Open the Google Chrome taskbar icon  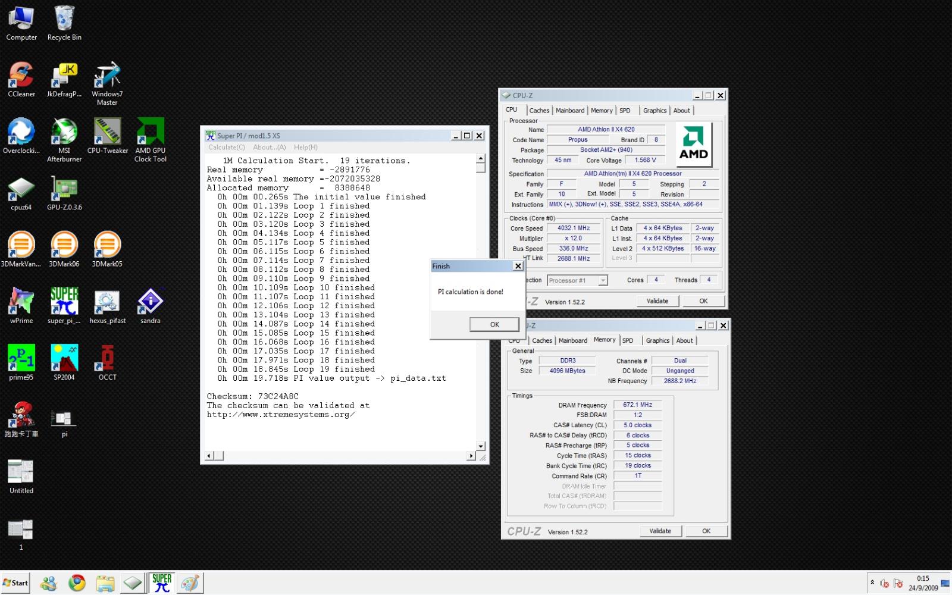[x=77, y=583]
